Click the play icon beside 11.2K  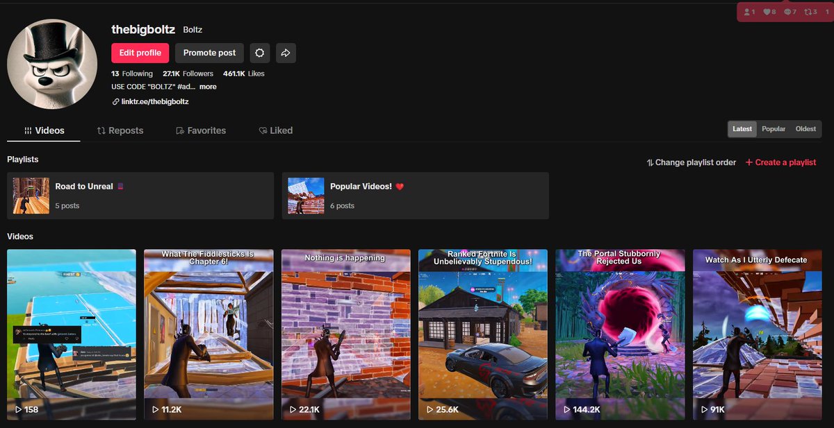[155, 410]
